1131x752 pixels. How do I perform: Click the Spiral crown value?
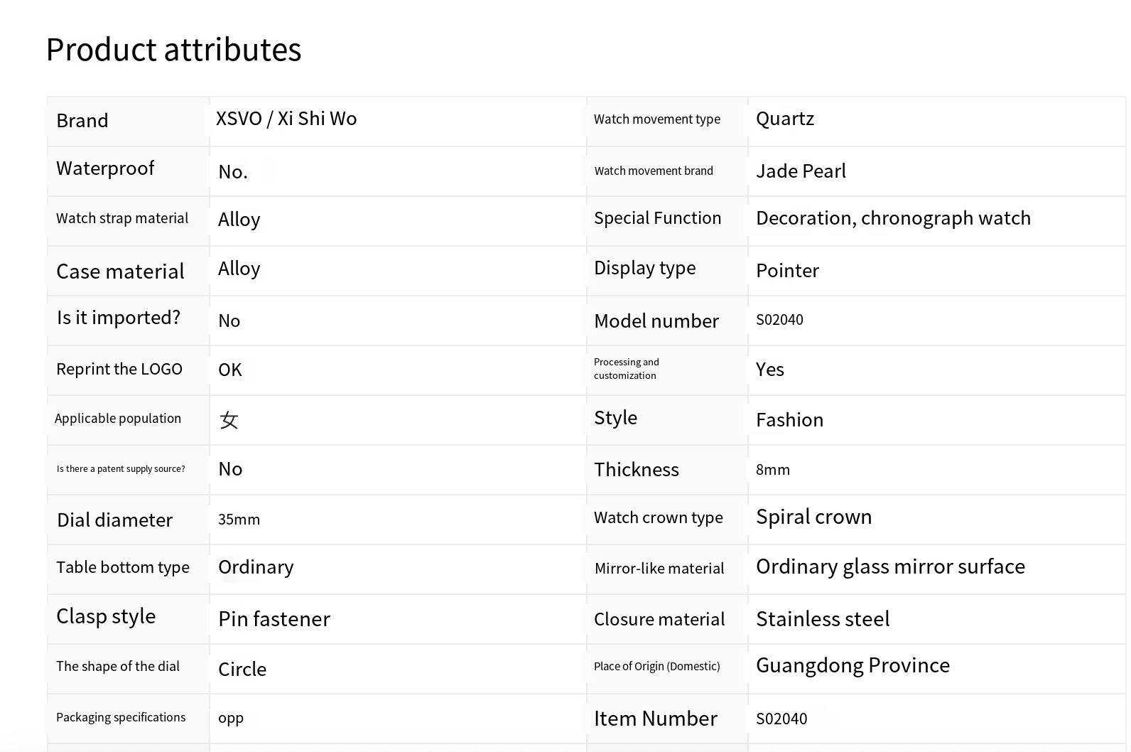tap(813, 517)
